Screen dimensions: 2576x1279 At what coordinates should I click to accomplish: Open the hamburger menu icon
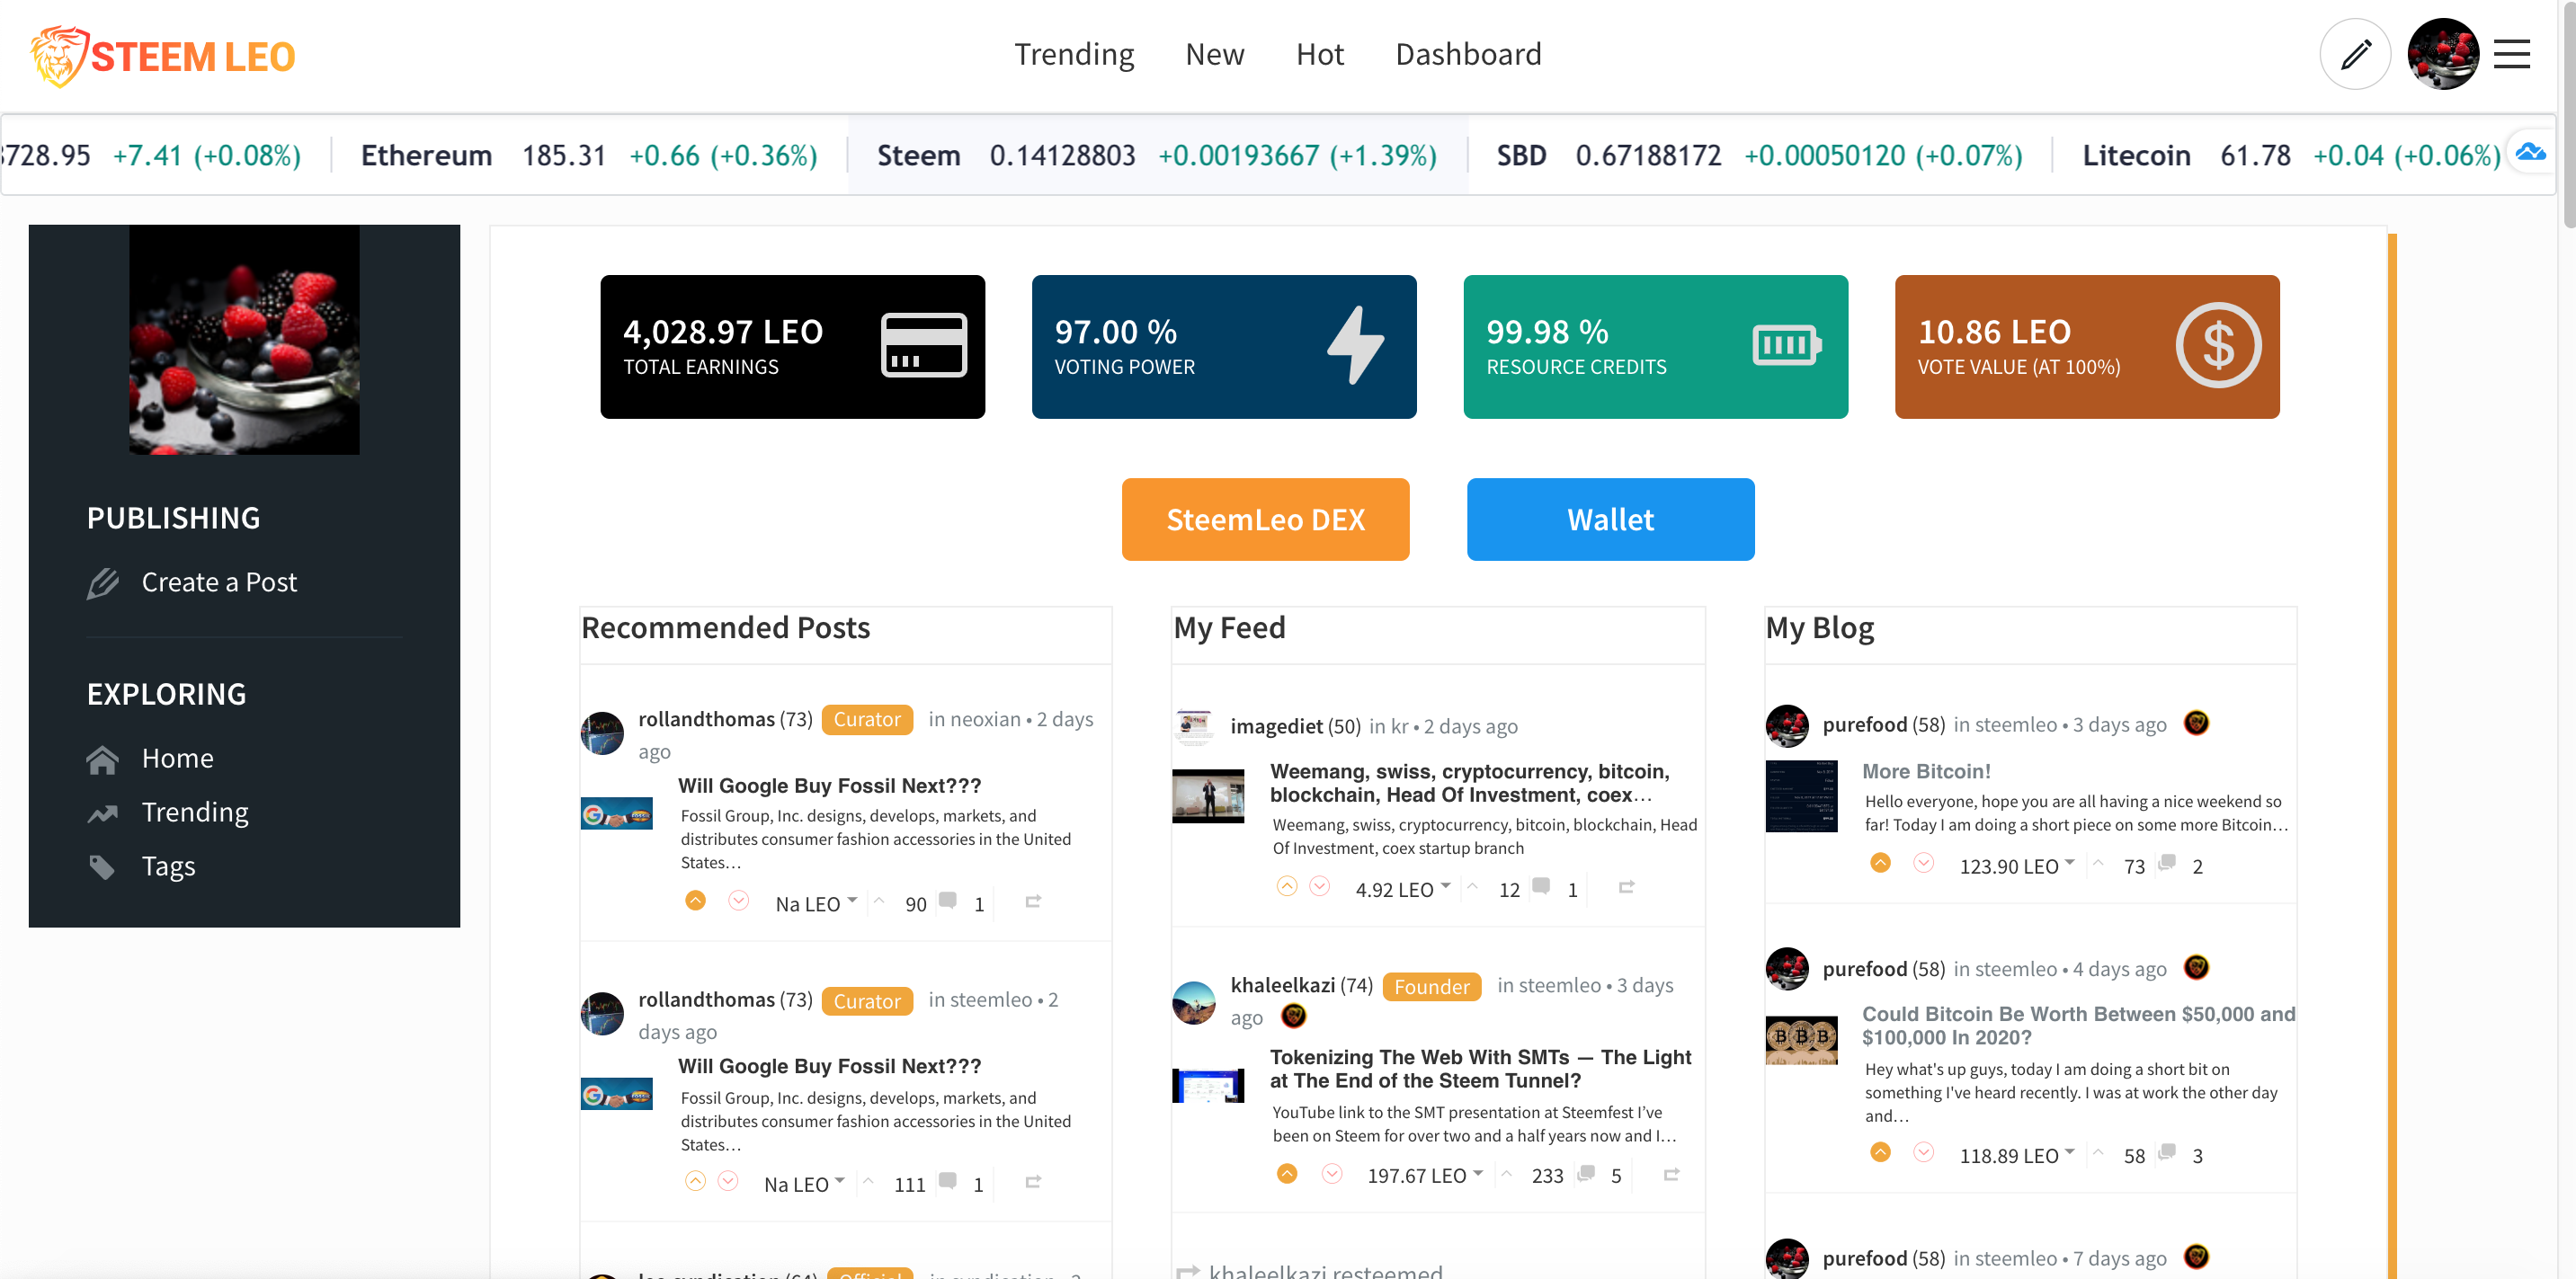[x=2511, y=54]
